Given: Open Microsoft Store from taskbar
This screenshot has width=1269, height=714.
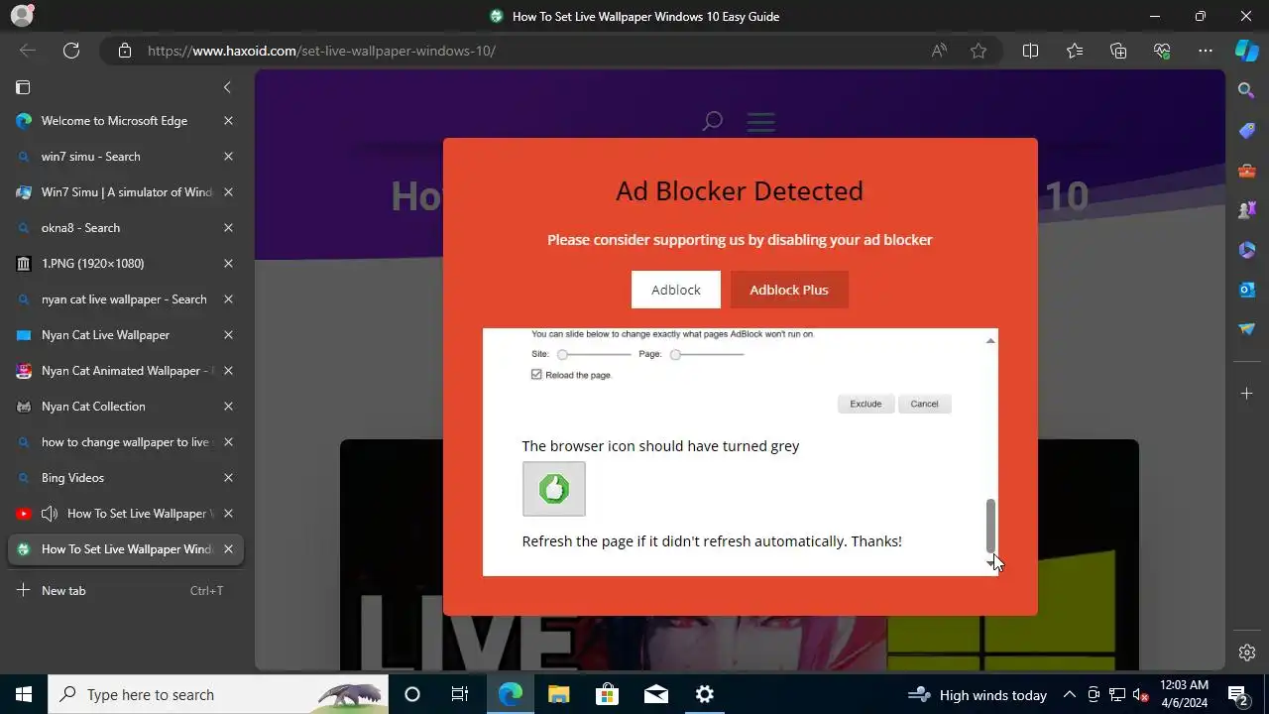Looking at the screenshot, I should click(607, 694).
